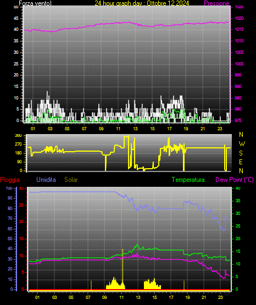256x305 pixels.
Task: Click red rain axis value 25
Action: point(21,205)
